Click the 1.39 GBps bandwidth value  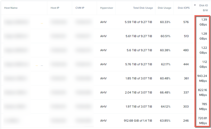tap(203, 22)
